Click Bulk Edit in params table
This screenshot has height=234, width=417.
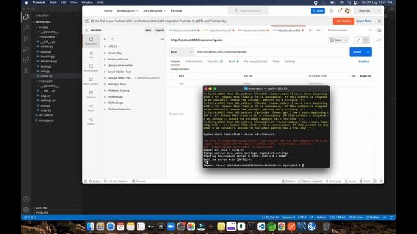(x=366, y=76)
